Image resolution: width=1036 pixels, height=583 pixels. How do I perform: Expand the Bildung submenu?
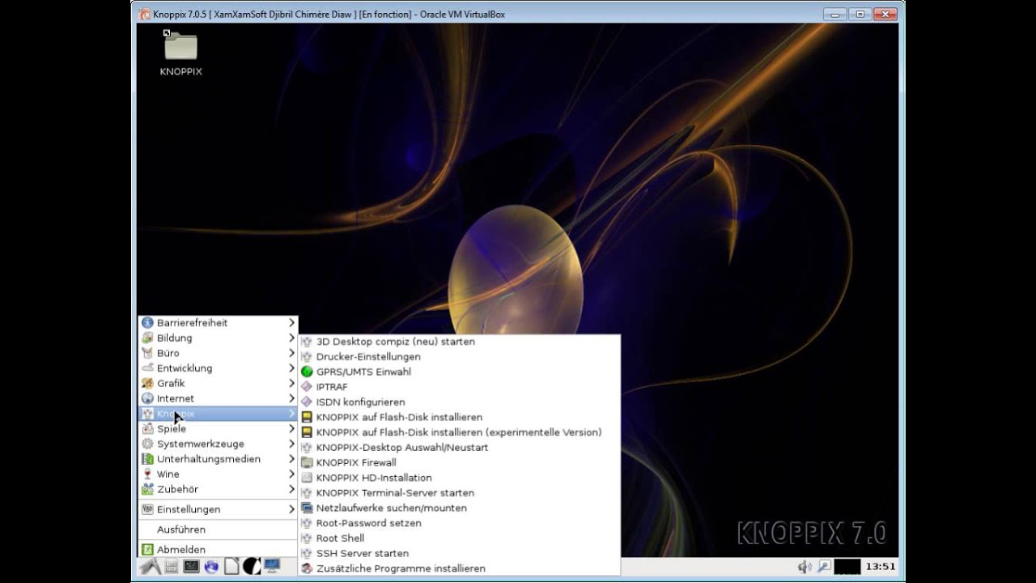[218, 338]
